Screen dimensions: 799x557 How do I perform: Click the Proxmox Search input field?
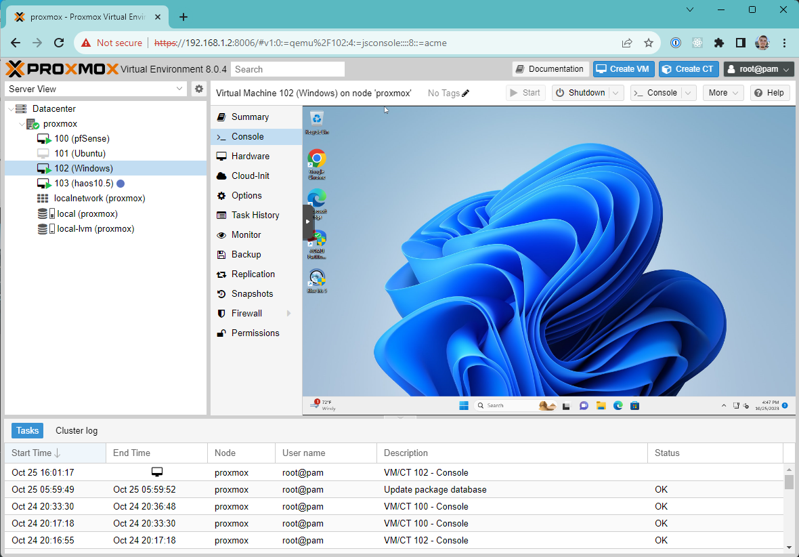coord(288,69)
